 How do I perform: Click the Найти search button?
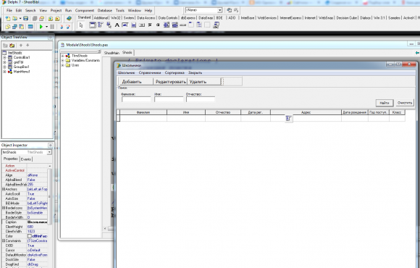385,103
